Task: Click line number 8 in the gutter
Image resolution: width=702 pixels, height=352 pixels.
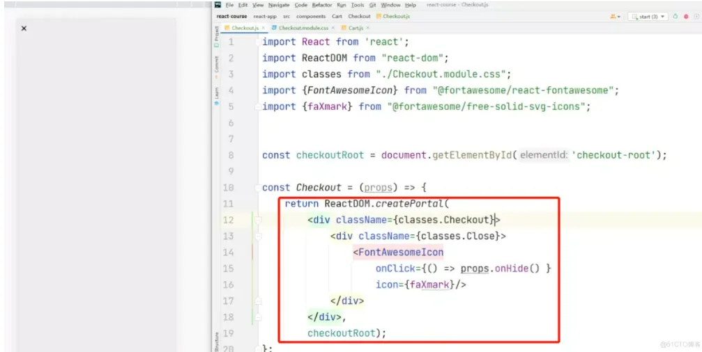Action: coord(231,155)
